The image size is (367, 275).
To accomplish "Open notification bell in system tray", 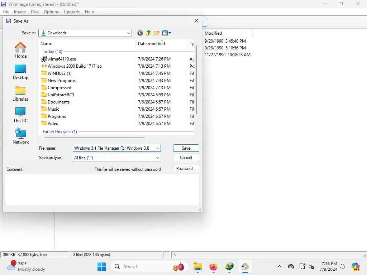I will (343, 266).
